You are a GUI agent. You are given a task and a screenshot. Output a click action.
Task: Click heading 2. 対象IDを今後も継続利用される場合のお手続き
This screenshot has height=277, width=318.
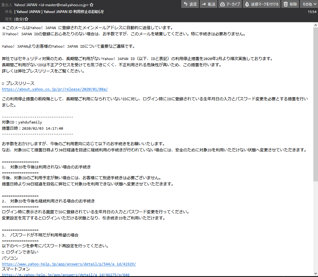pos(48,201)
